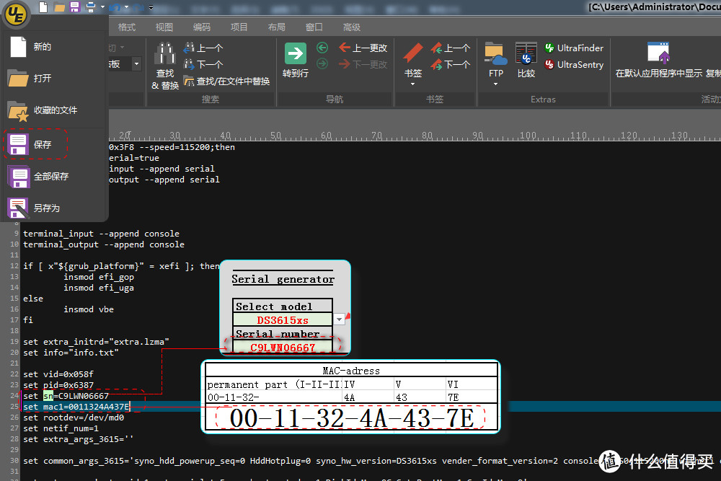Switch to the 布局 ribbon tab
The image size is (721, 481).
[x=277, y=27]
